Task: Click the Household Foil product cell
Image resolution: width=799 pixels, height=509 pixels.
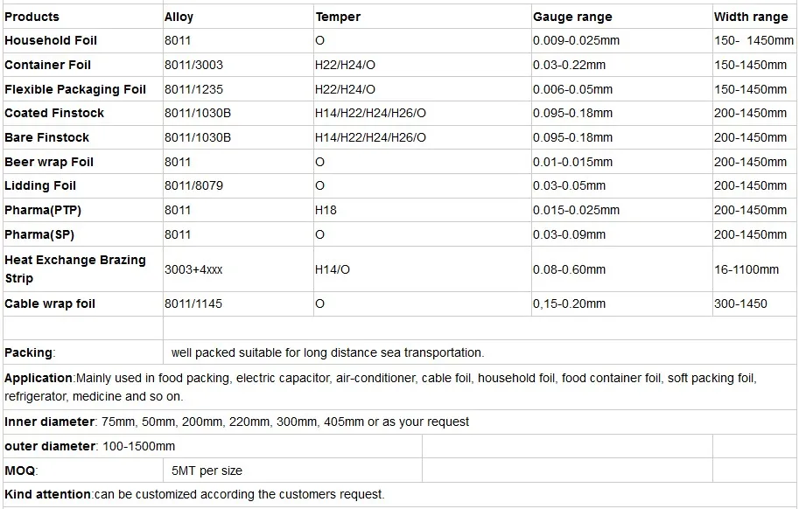Action: coord(51,40)
